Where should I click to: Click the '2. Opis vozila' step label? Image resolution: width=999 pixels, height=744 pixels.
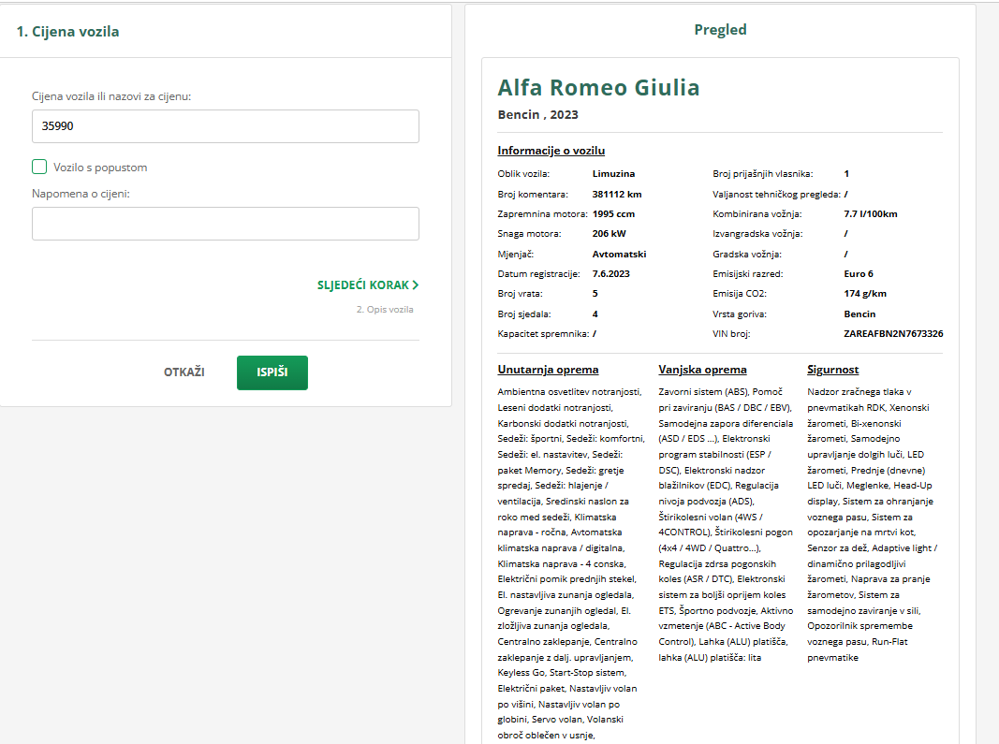pos(385,310)
